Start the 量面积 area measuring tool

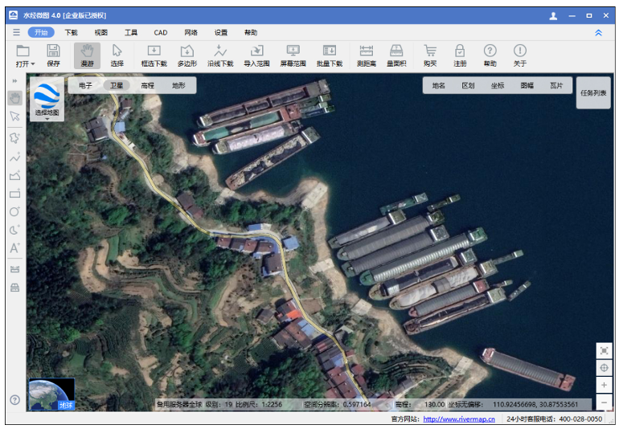[396, 55]
